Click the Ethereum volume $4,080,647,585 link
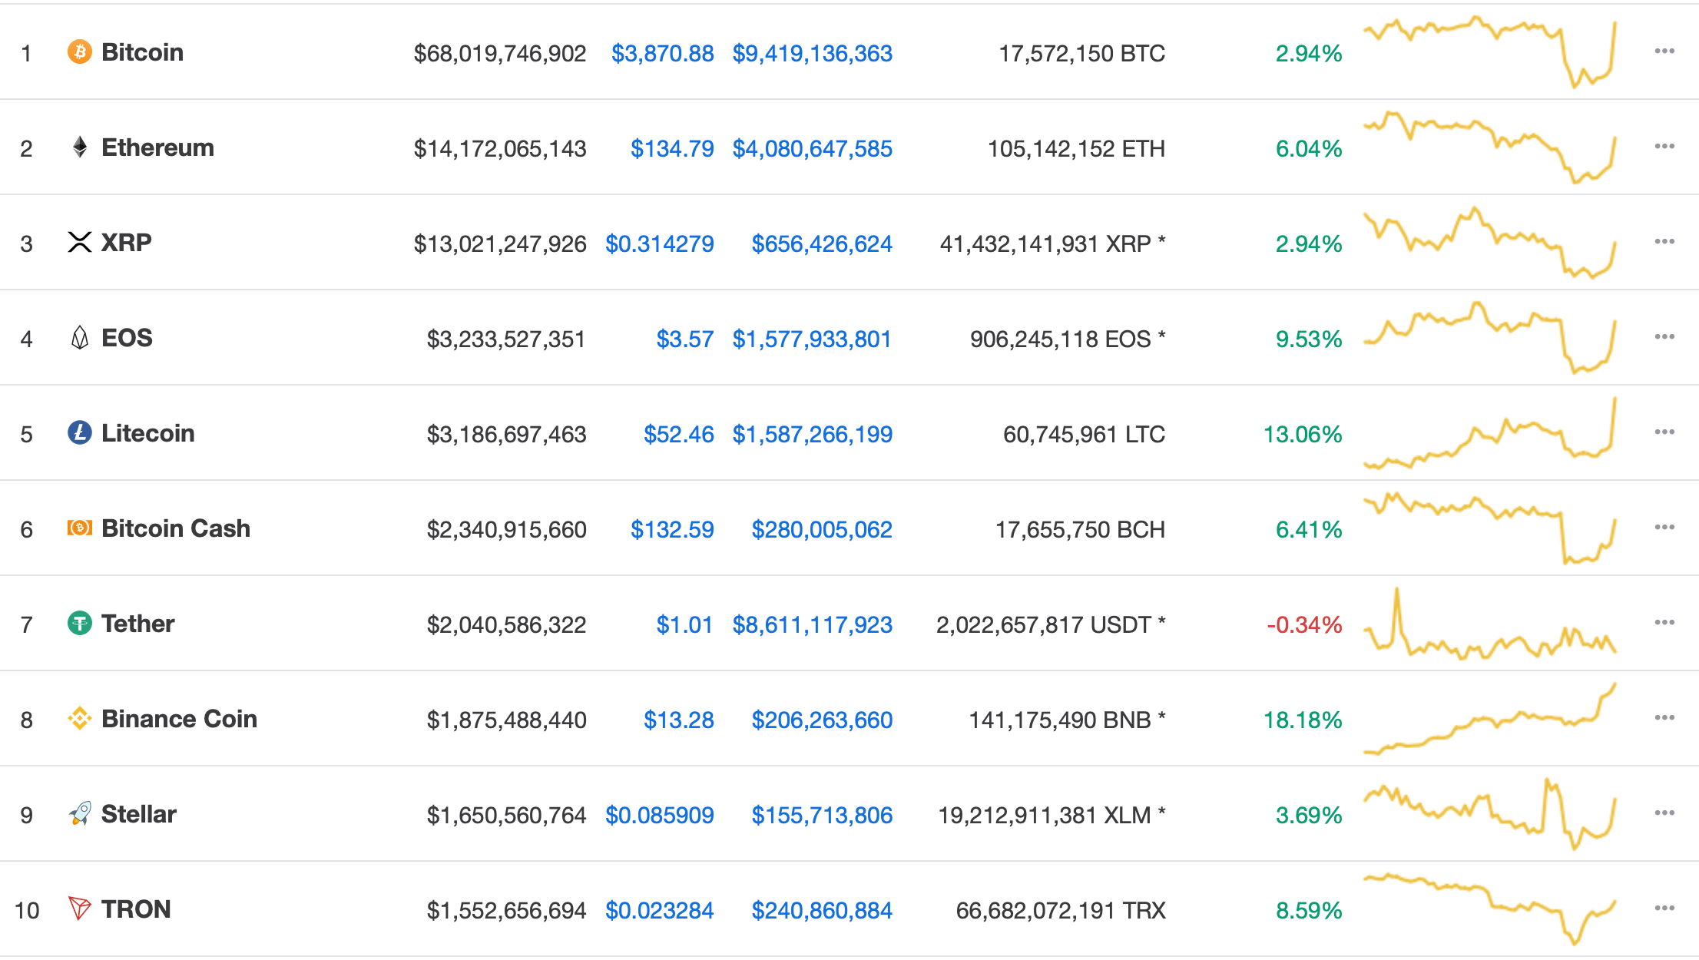1699x960 pixels. coord(813,148)
